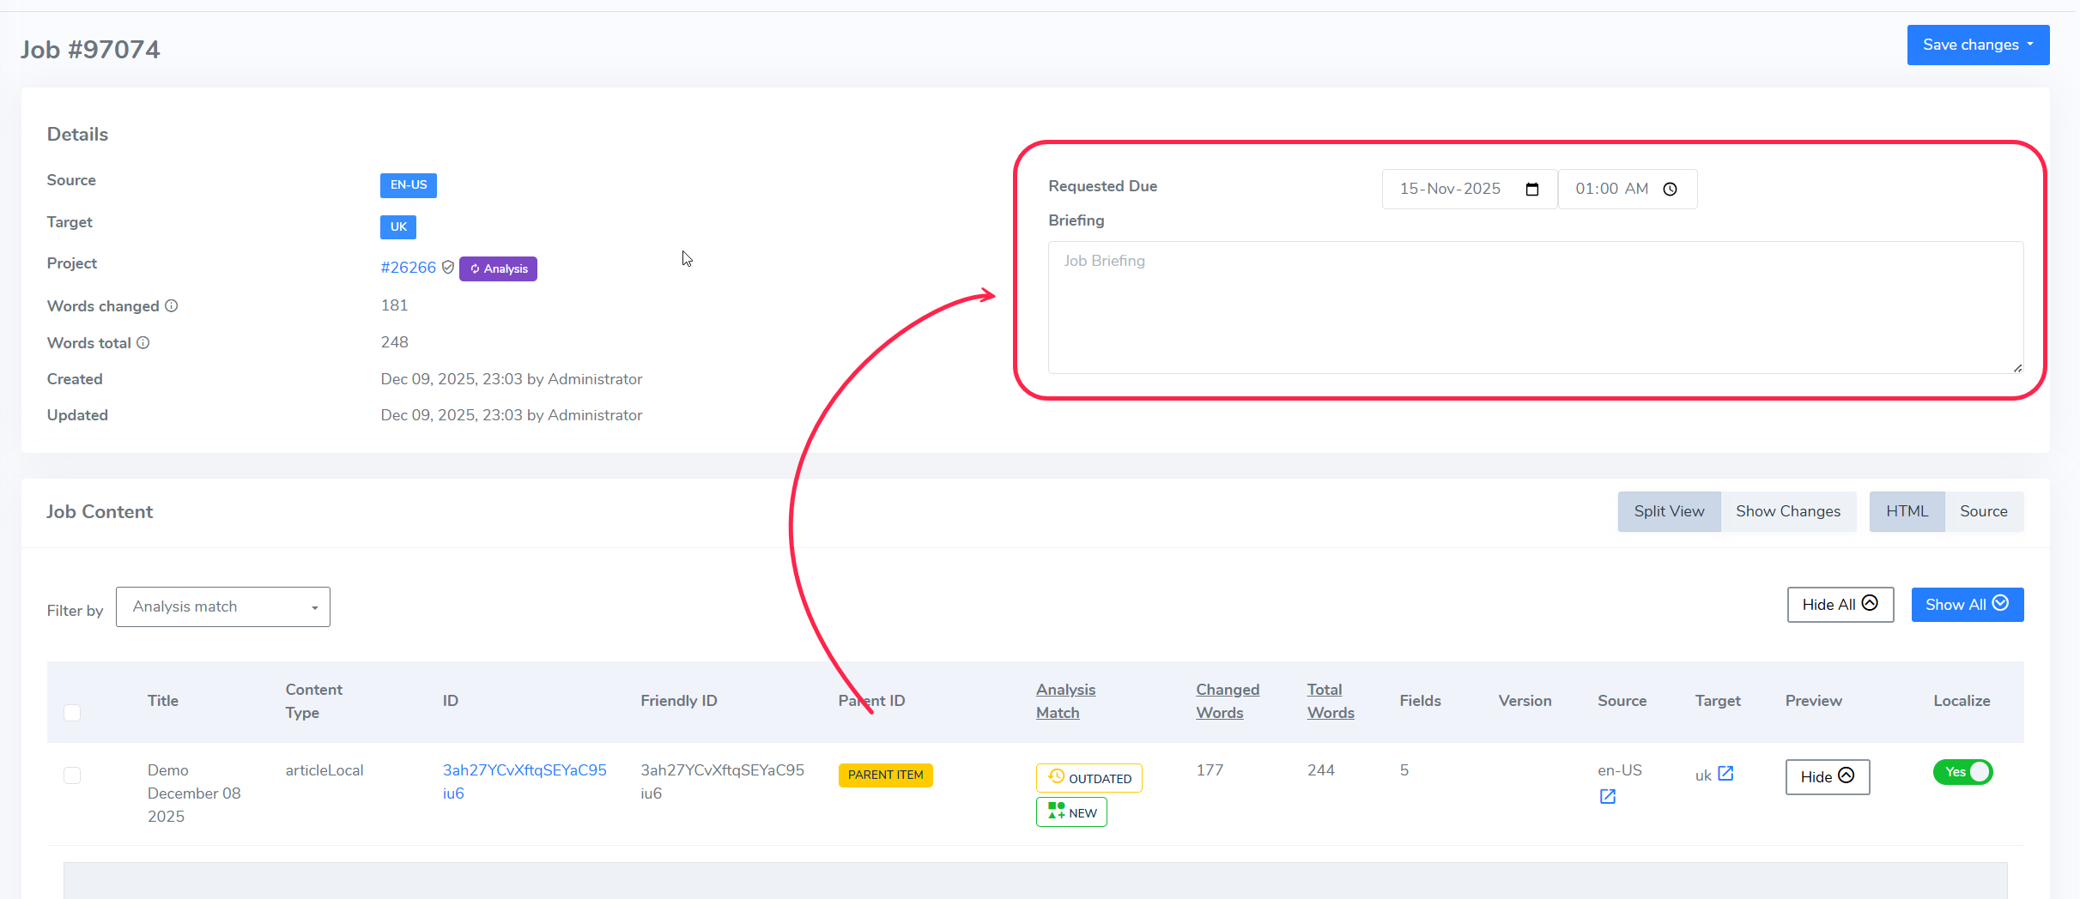Click the Job #97074 heading
Viewport: 2080px width, 899px height.
click(90, 50)
